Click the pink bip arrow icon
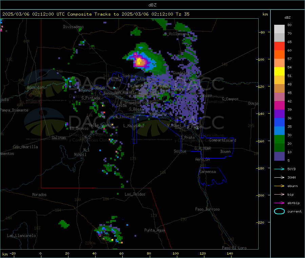The image size is (305, 258). pyautogui.click(x=279, y=194)
